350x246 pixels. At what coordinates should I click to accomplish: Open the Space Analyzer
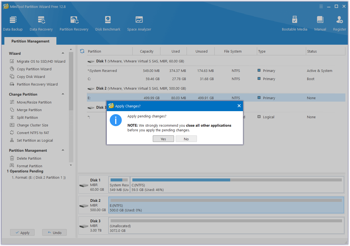tap(139, 23)
